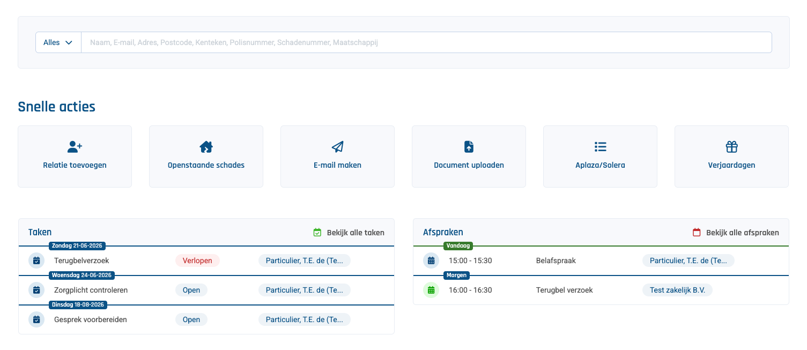Click the add-person icon on Relatie toevoegen
Viewport: 807px width, 350px height.
(75, 146)
